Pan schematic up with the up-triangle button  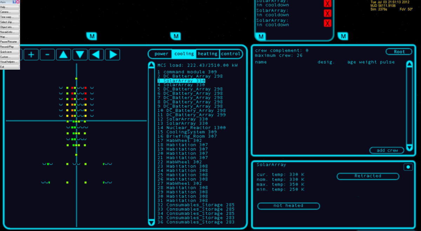tap(64, 54)
